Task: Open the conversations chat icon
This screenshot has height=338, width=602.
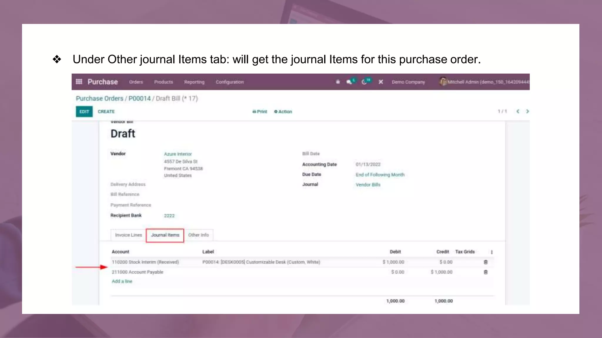Action: [x=349, y=82]
